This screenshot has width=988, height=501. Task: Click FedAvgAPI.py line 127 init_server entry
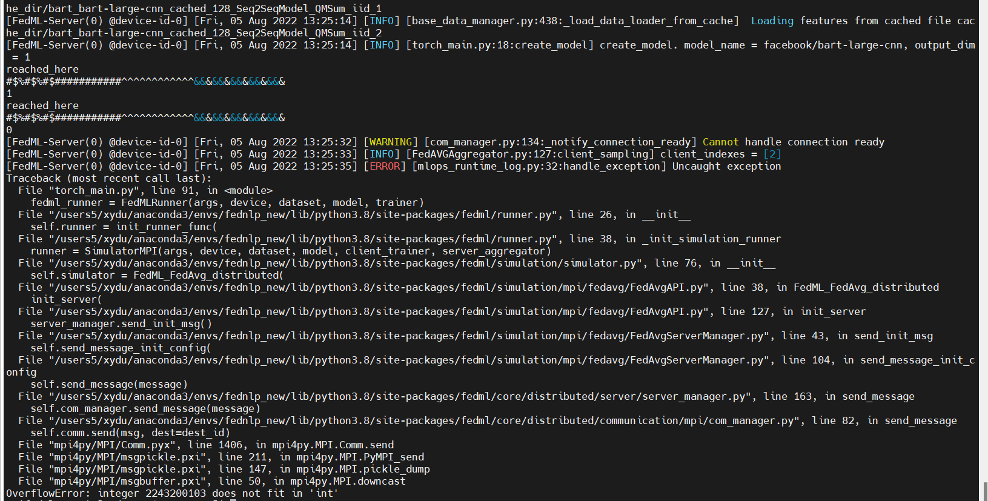point(442,311)
